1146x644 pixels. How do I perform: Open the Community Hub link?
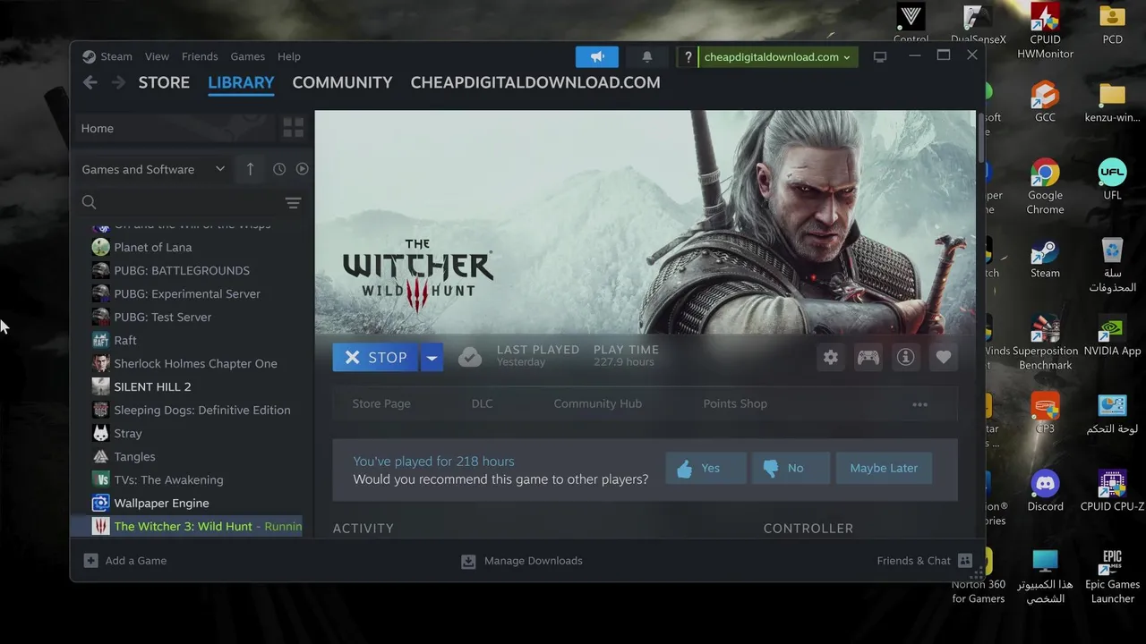pyautogui.click(x=597, y=403)
